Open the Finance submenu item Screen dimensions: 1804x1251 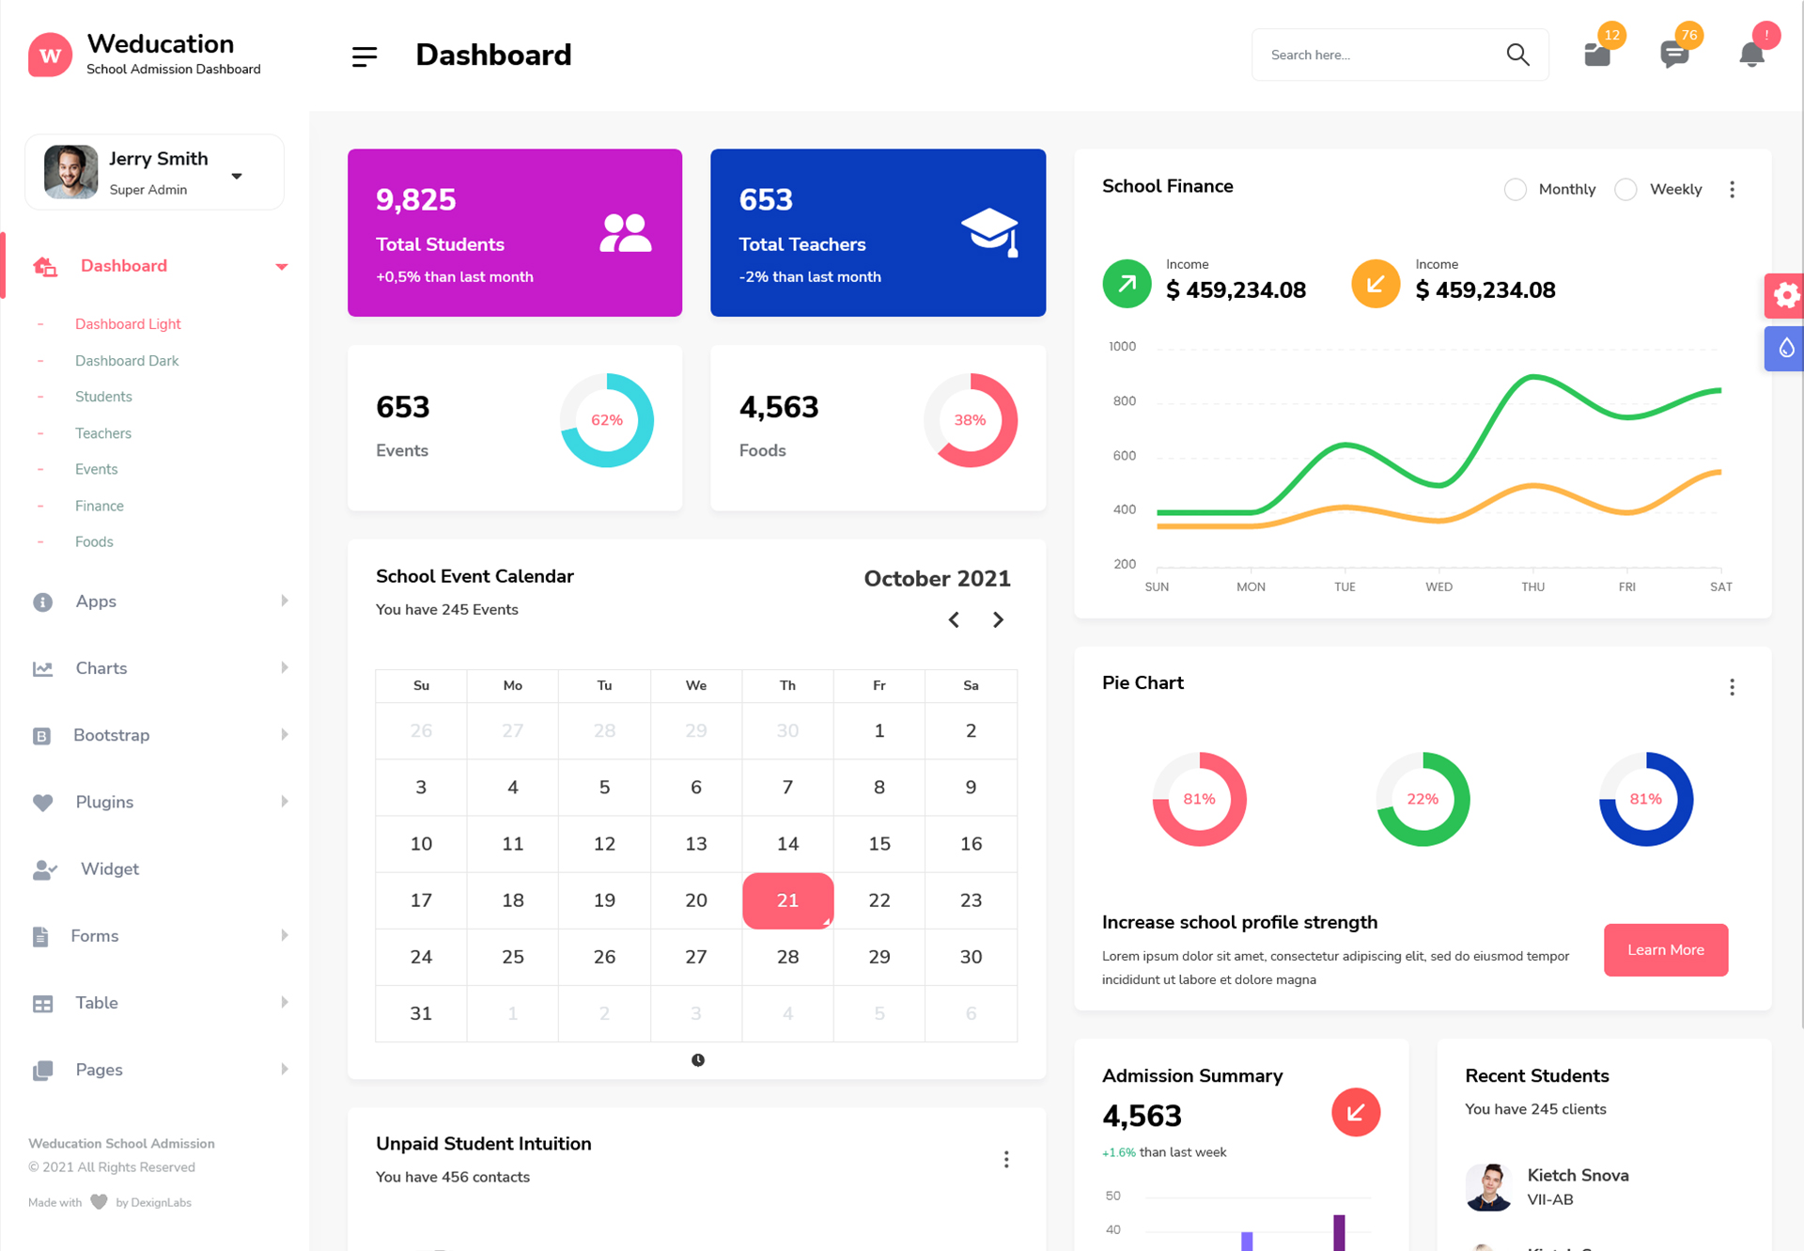(99, 506)
